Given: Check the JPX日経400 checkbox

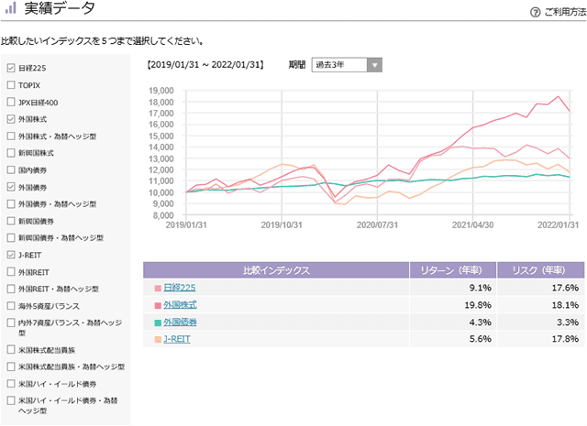Looking at the screenshot, I should click(11, 102).
